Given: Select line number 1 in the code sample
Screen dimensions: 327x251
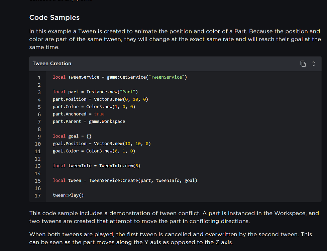Looking at the screenshot, I should (39, 77).
